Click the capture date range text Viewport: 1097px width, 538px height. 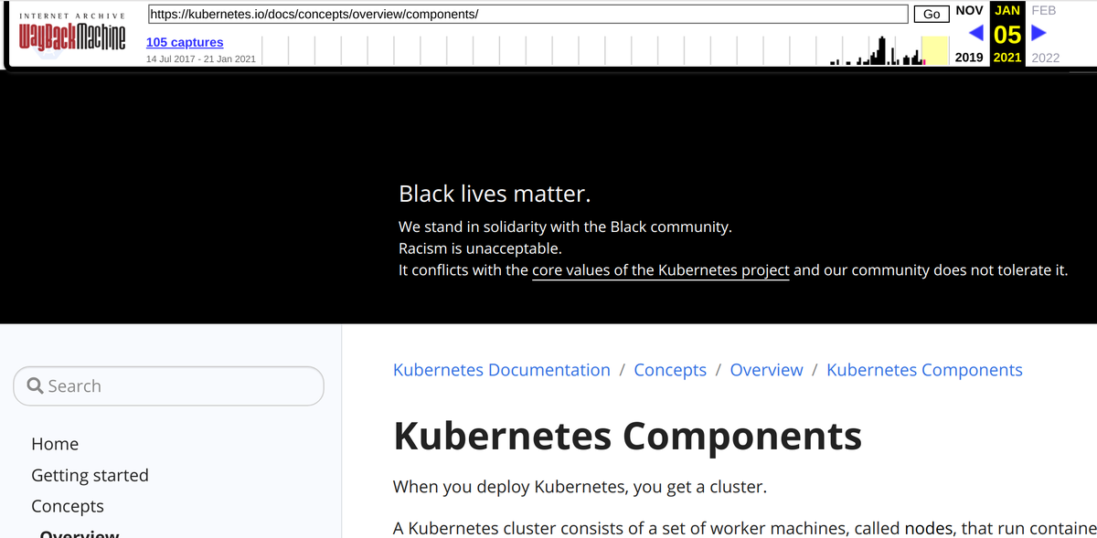click(201, 59)
